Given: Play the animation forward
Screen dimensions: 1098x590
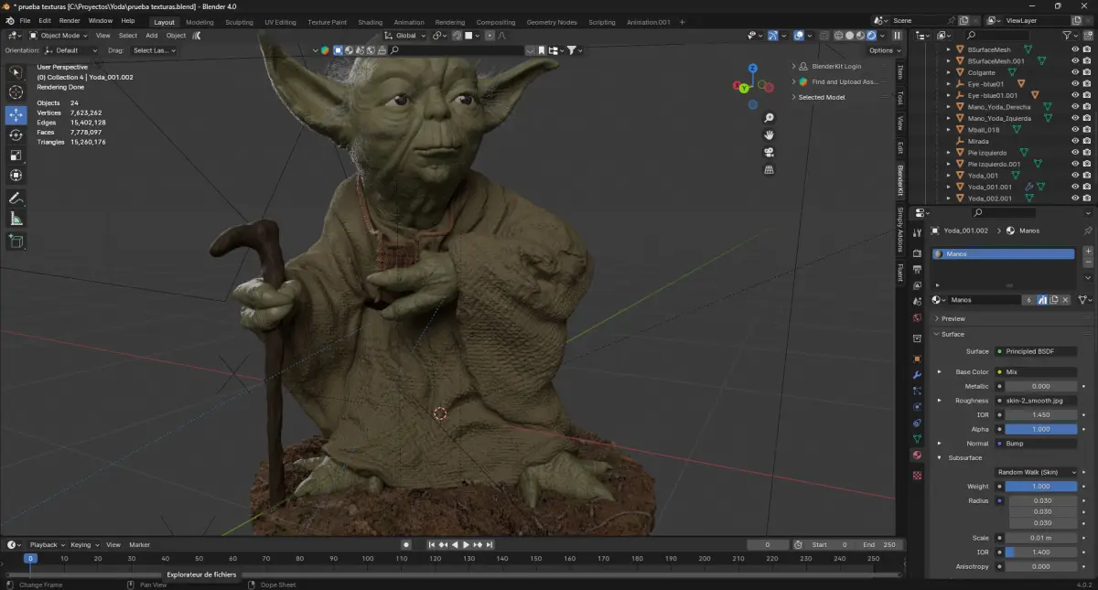Looking at the screenshot, I should 466,544.
